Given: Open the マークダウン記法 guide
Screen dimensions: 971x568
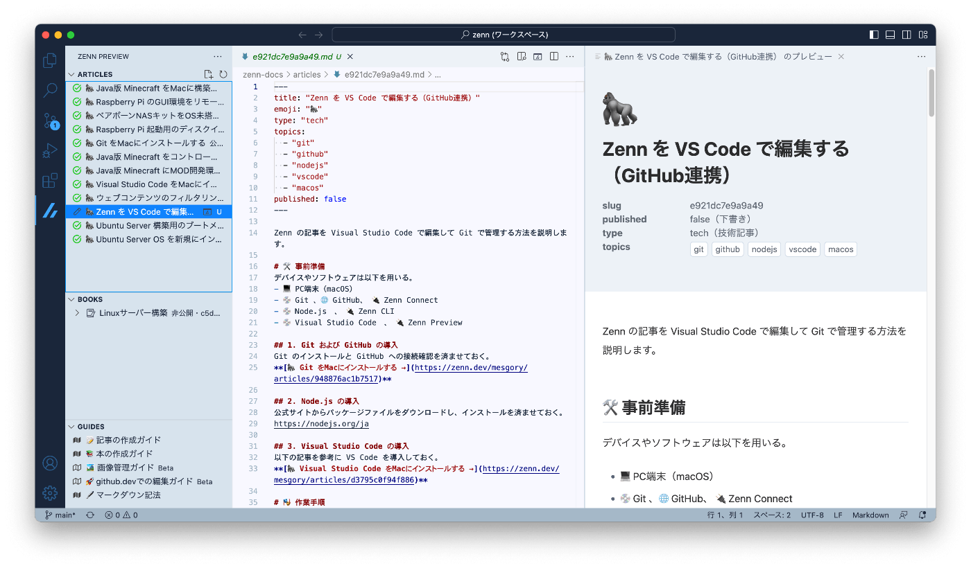Looking at the screenshot, I should pyautogui.click(x=149, y=495).
